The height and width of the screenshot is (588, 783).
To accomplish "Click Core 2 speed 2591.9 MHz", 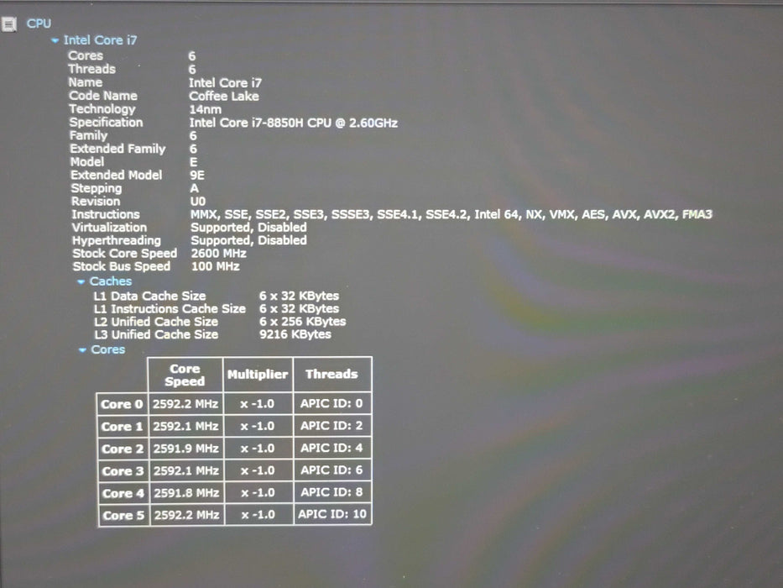I will [x=185, y=449].
